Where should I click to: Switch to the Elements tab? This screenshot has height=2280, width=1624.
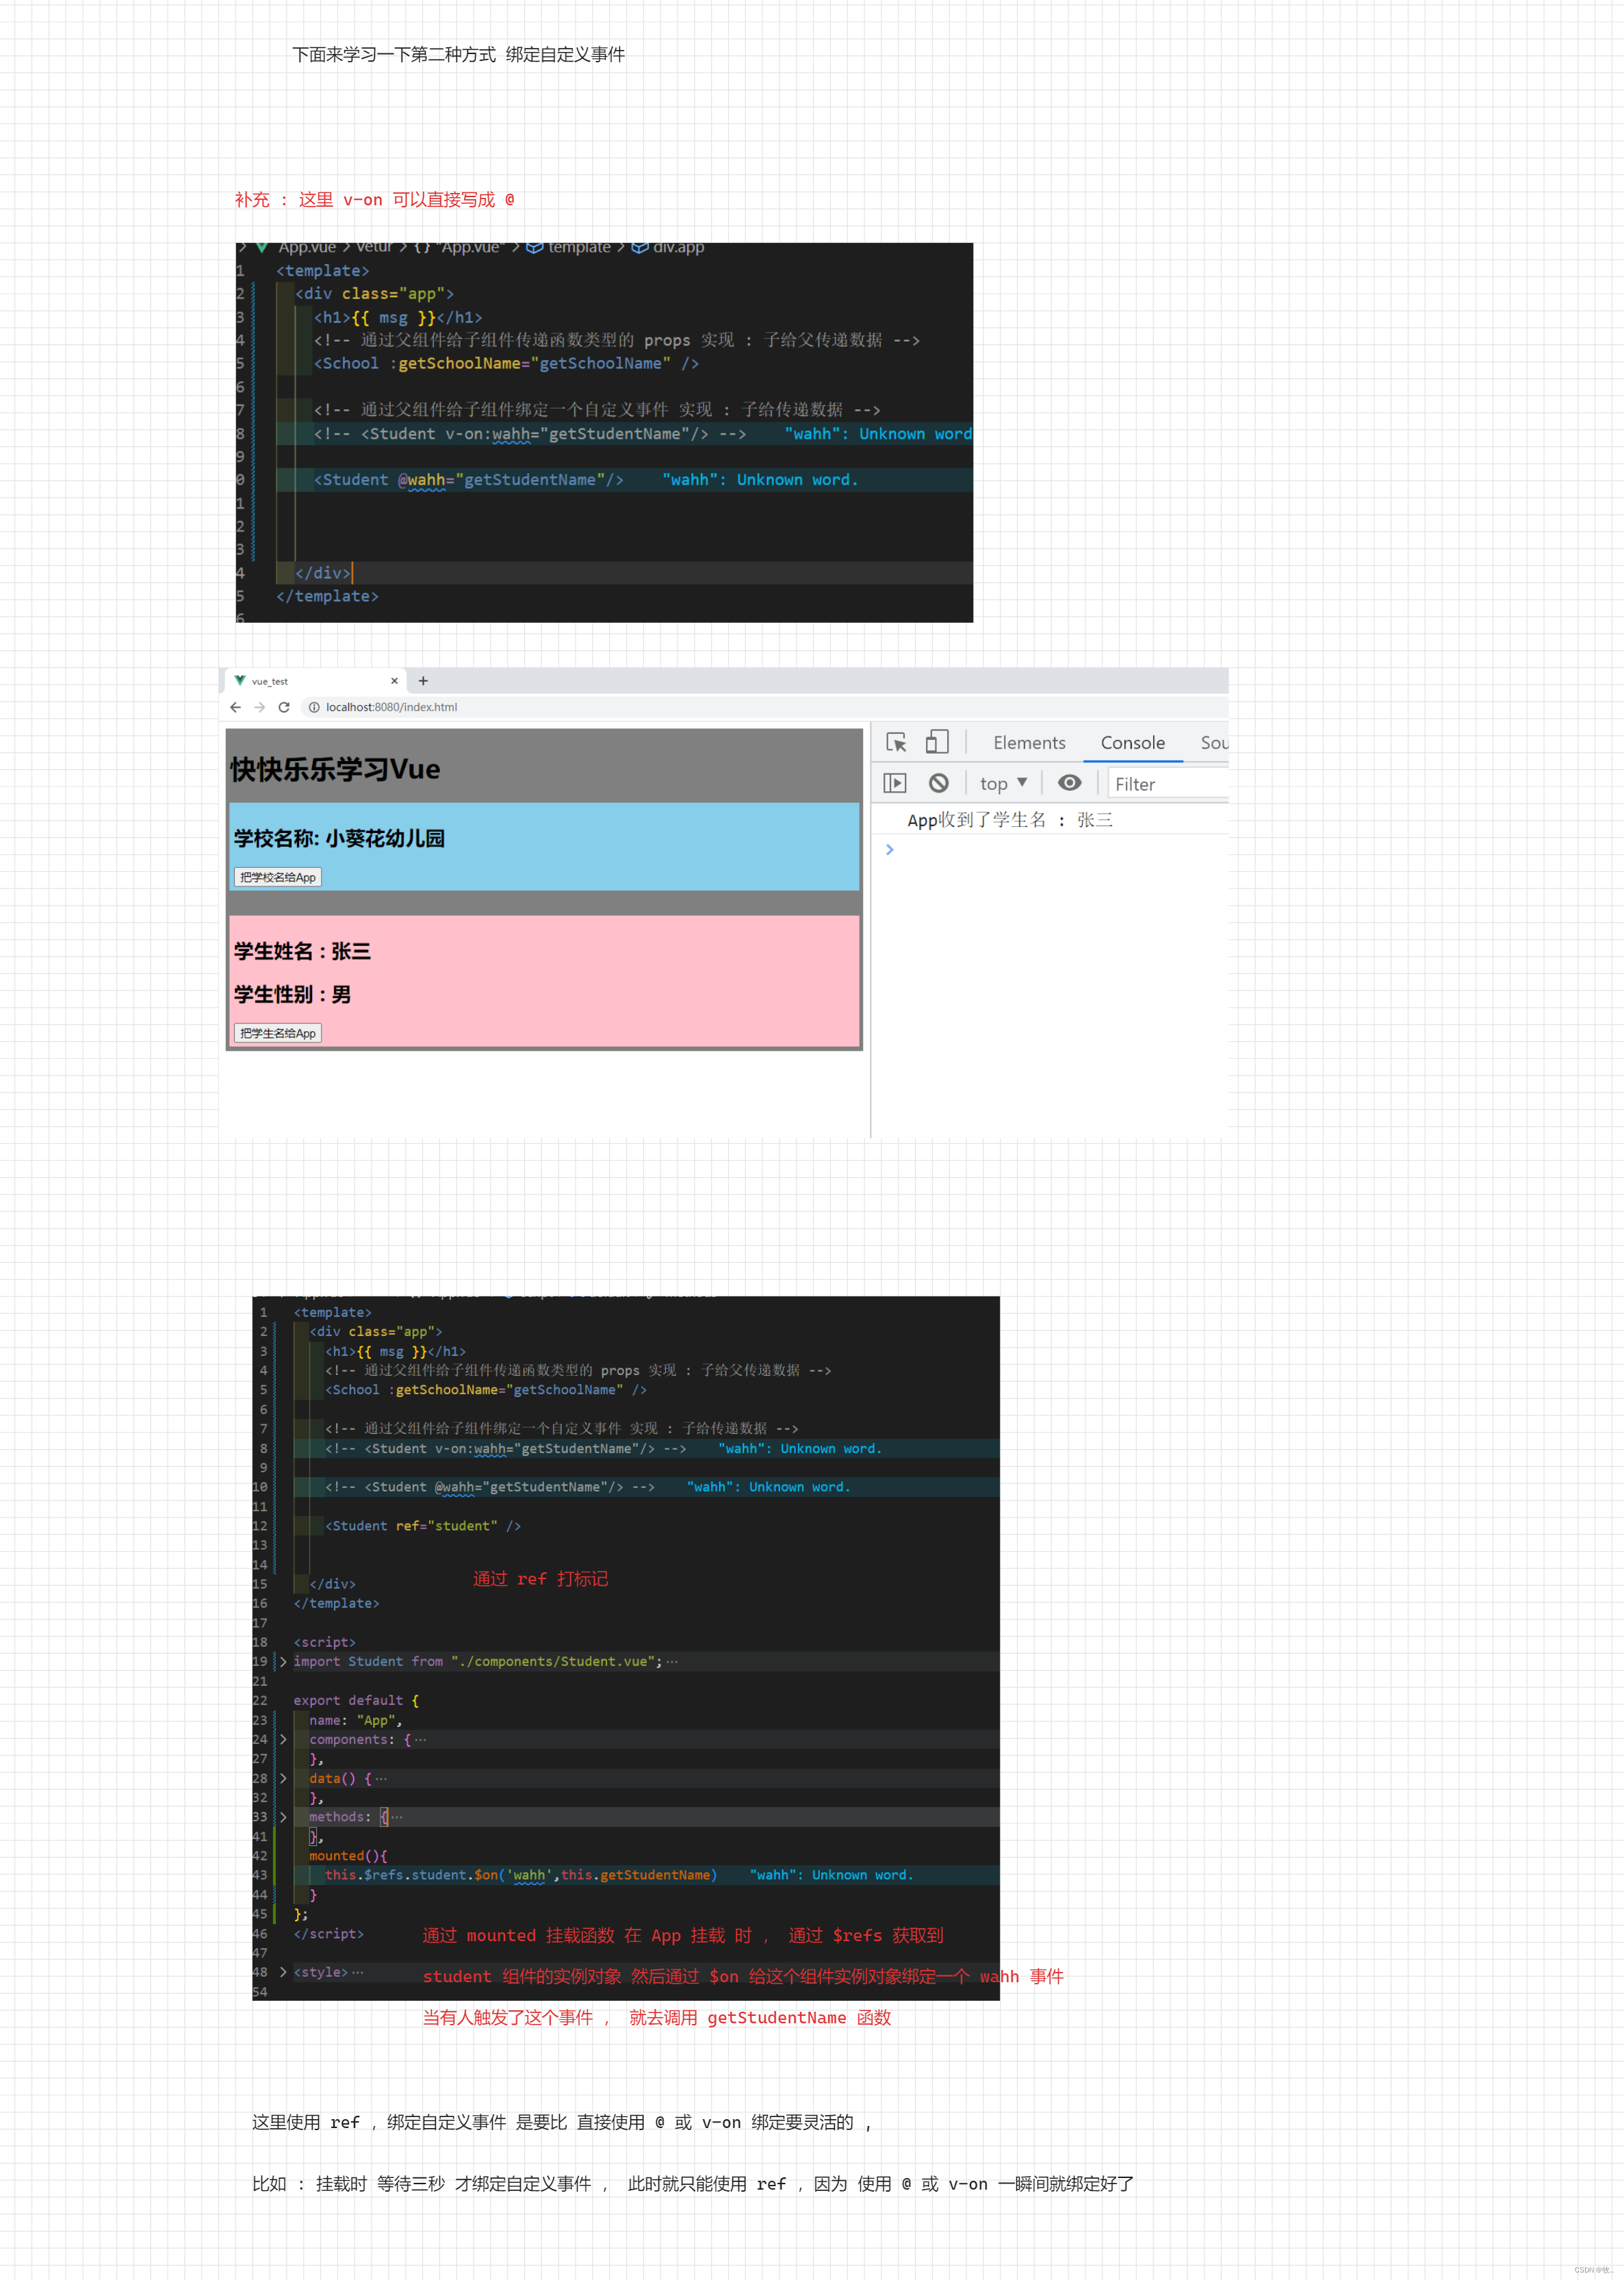pos(1029,743)
